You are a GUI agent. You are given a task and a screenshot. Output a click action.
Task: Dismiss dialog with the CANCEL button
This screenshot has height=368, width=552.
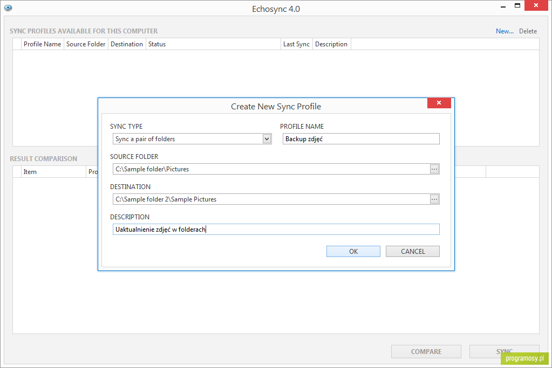(413, 251)
